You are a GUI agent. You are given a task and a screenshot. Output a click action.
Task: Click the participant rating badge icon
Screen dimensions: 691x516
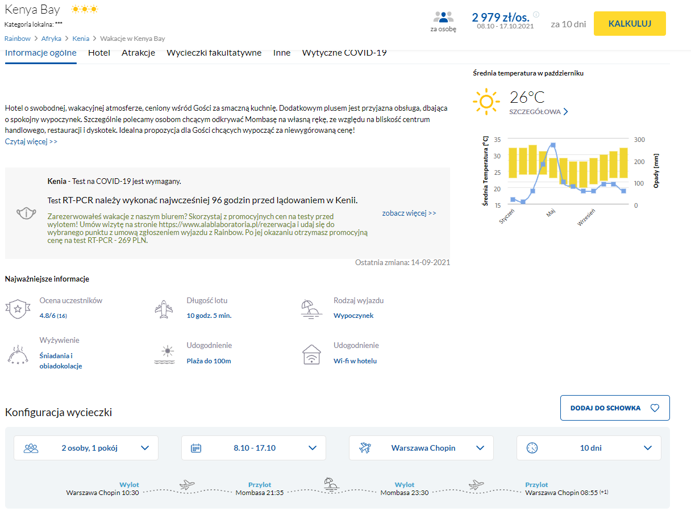(17, 309)
